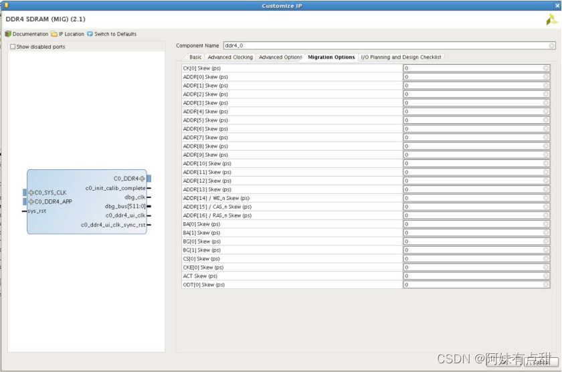Viewport: 562px width, 372px height.
Task: Clear the ADDR[4] Skew value
Action: tap(545, 112)
